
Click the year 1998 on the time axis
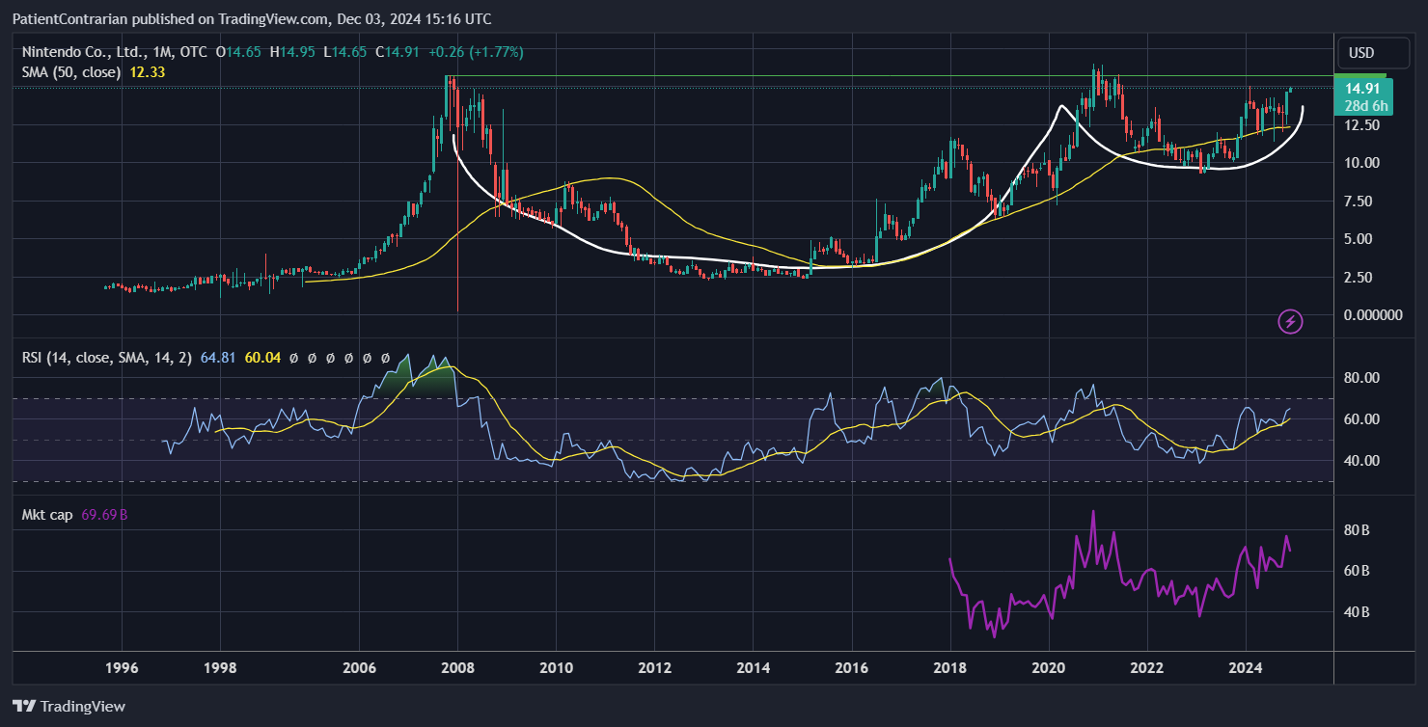[220, 666]
